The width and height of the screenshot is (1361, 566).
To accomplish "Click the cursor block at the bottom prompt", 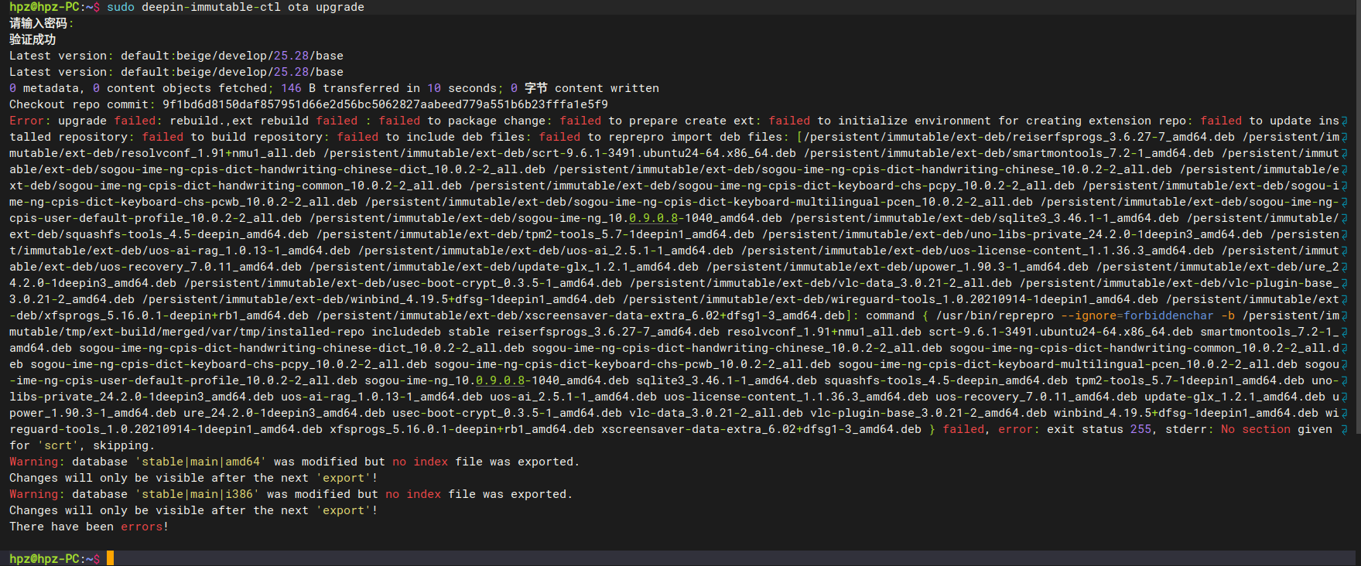I will pos(110,558).
